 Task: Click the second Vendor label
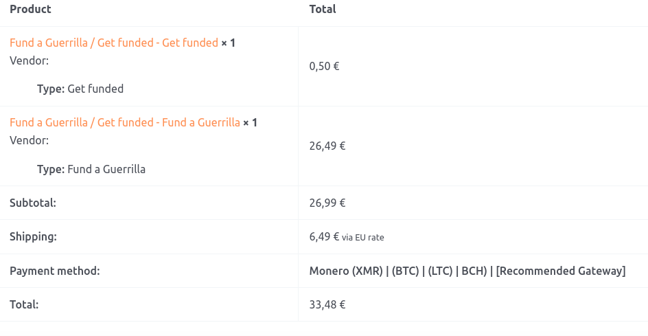29,140
